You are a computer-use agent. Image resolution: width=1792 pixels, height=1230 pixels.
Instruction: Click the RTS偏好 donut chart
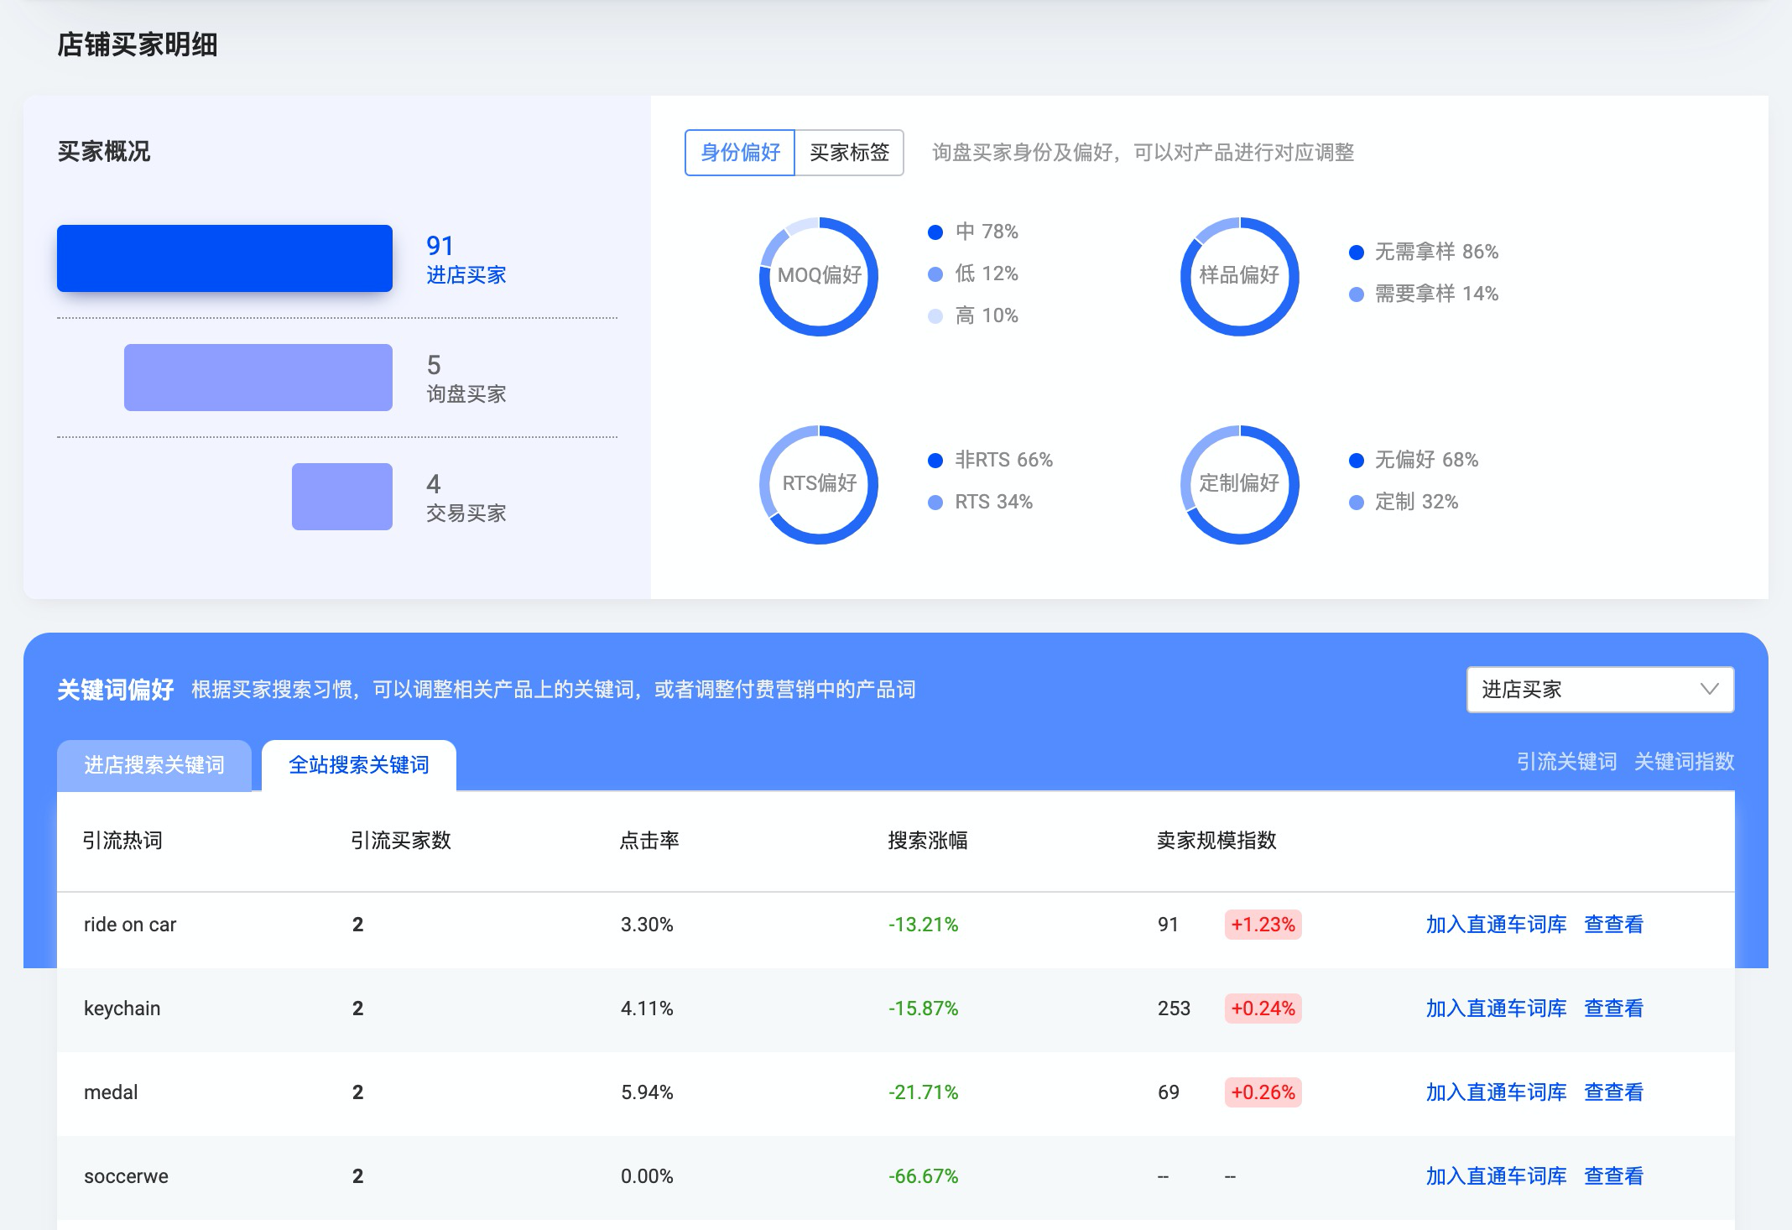[x=819, y=484]
